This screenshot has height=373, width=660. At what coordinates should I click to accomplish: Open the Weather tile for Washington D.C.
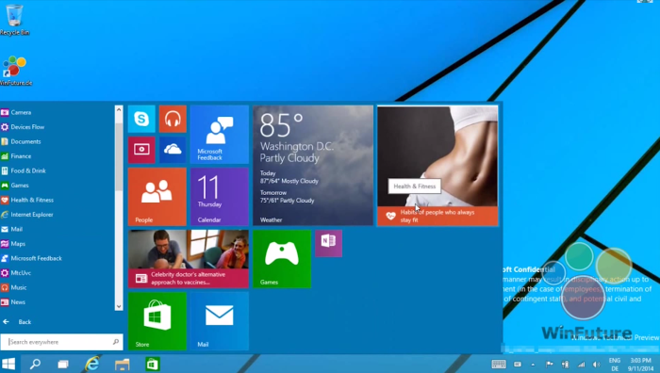click(x=313, y=165)
